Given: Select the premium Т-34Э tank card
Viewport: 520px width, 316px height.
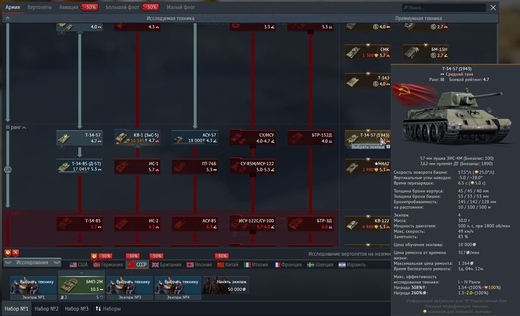Looking at the screenshot, I should tap(368, 81).
